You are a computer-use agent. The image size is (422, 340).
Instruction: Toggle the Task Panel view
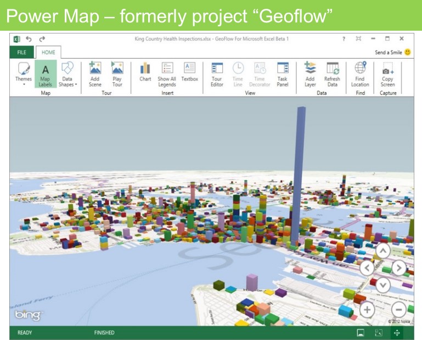coord(283,73)
